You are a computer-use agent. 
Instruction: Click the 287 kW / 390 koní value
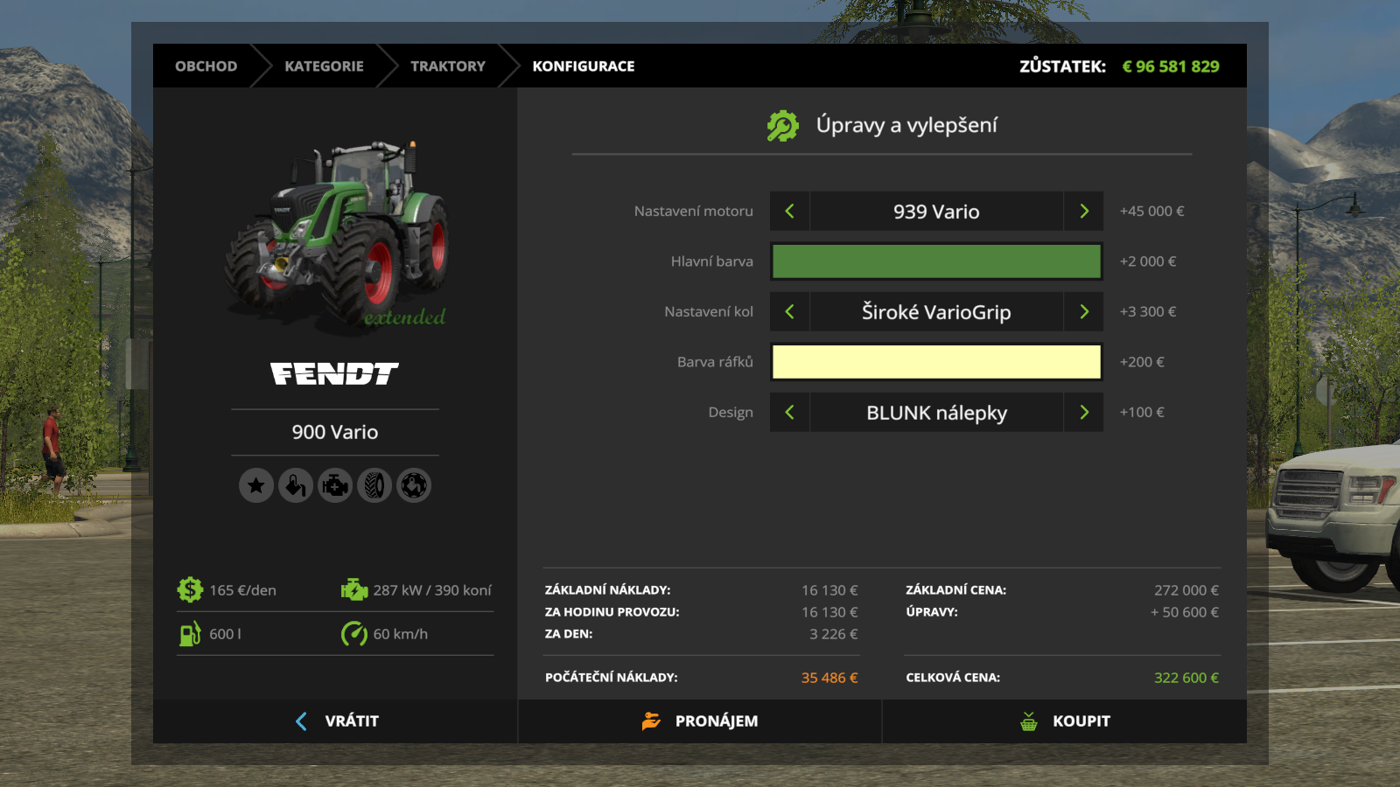click(432, 590)
